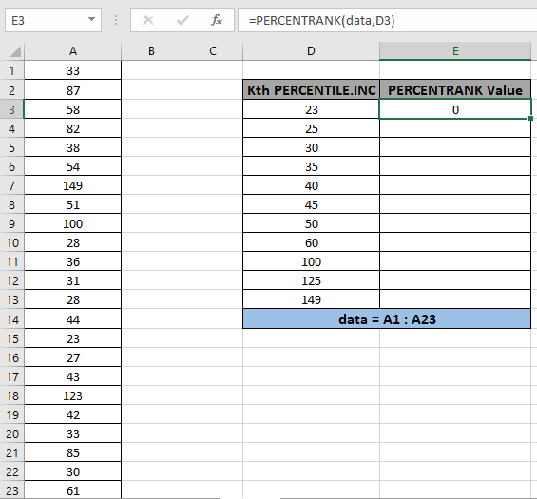Click the Enter checkmark formula icon

coord(182,20)
